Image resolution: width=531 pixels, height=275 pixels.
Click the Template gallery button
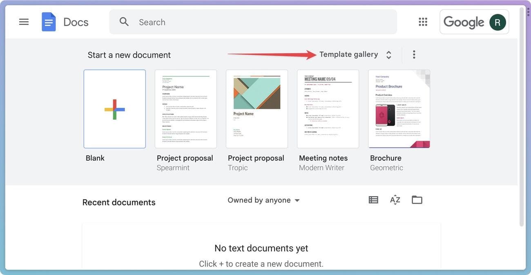tap(348, 54)
